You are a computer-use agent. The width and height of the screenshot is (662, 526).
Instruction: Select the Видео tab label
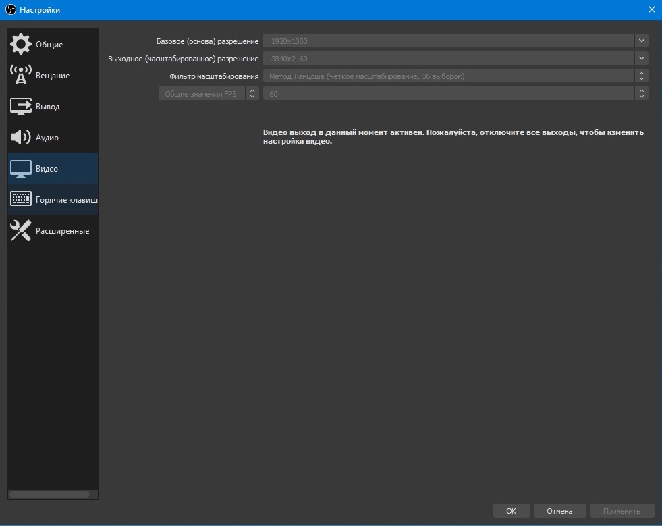[x=47, y=169]
